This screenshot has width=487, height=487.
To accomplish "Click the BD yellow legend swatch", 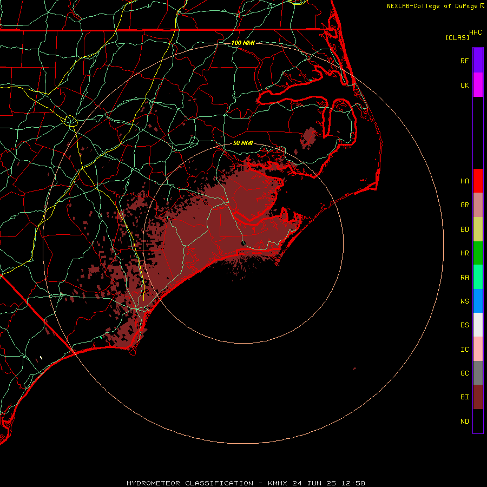I will coord(478,229).
